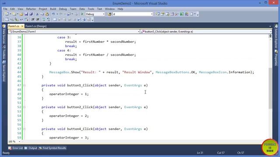Open the Edit menu

pos(12,9)
